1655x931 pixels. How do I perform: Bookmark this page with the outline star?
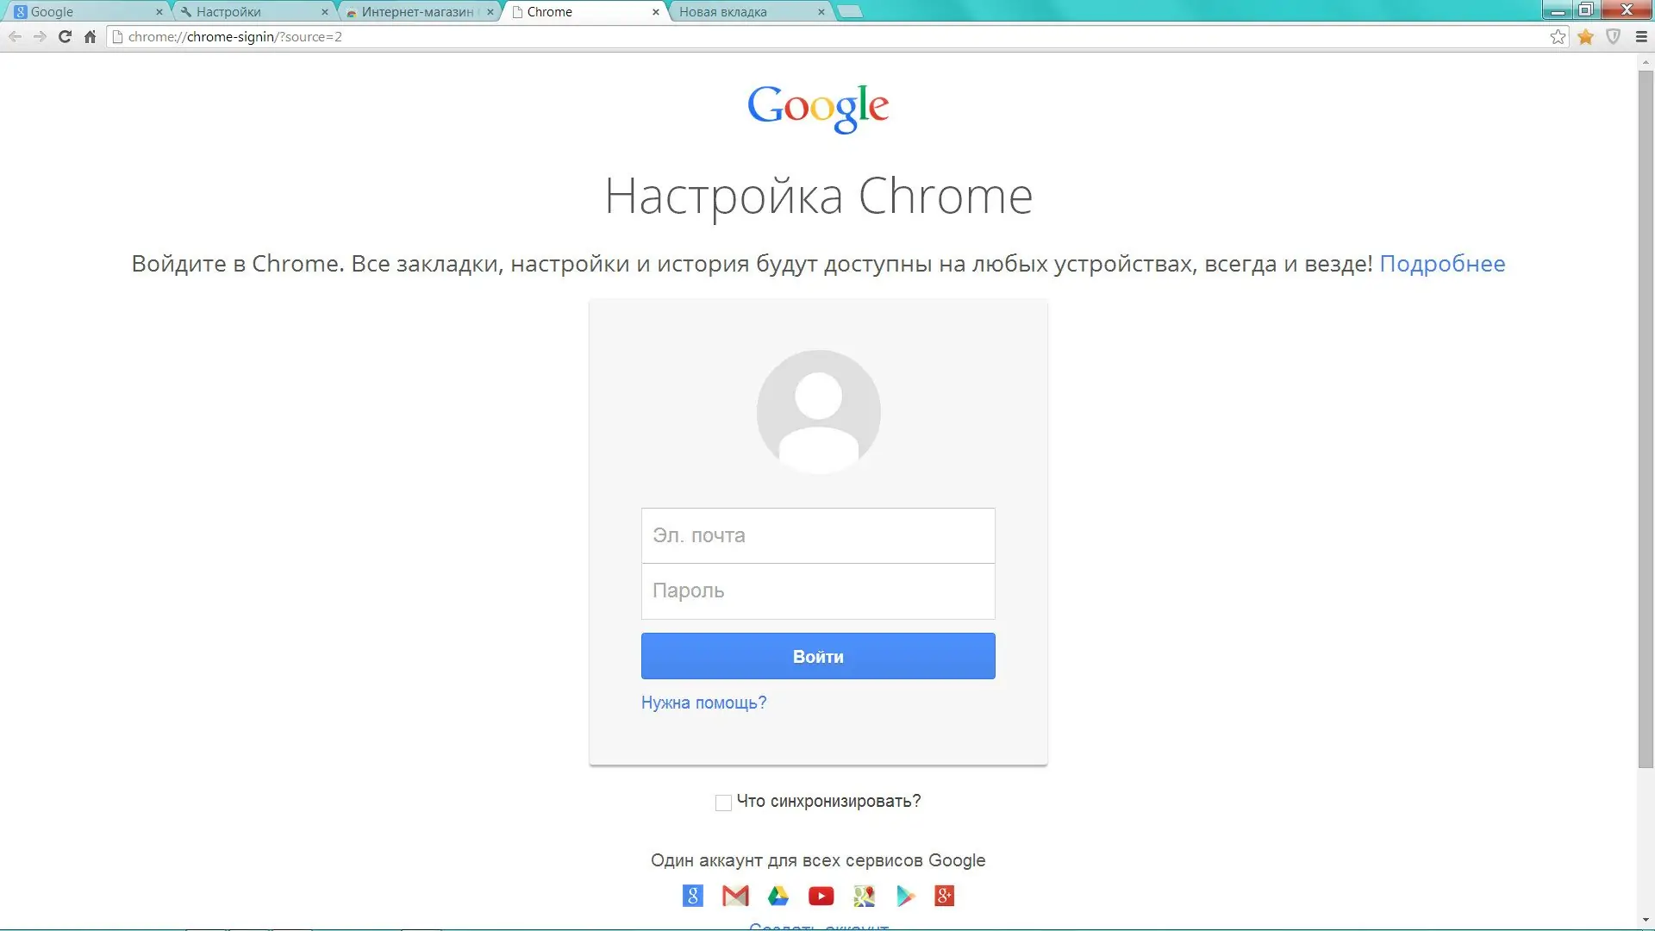click(x=1558, y=36)
